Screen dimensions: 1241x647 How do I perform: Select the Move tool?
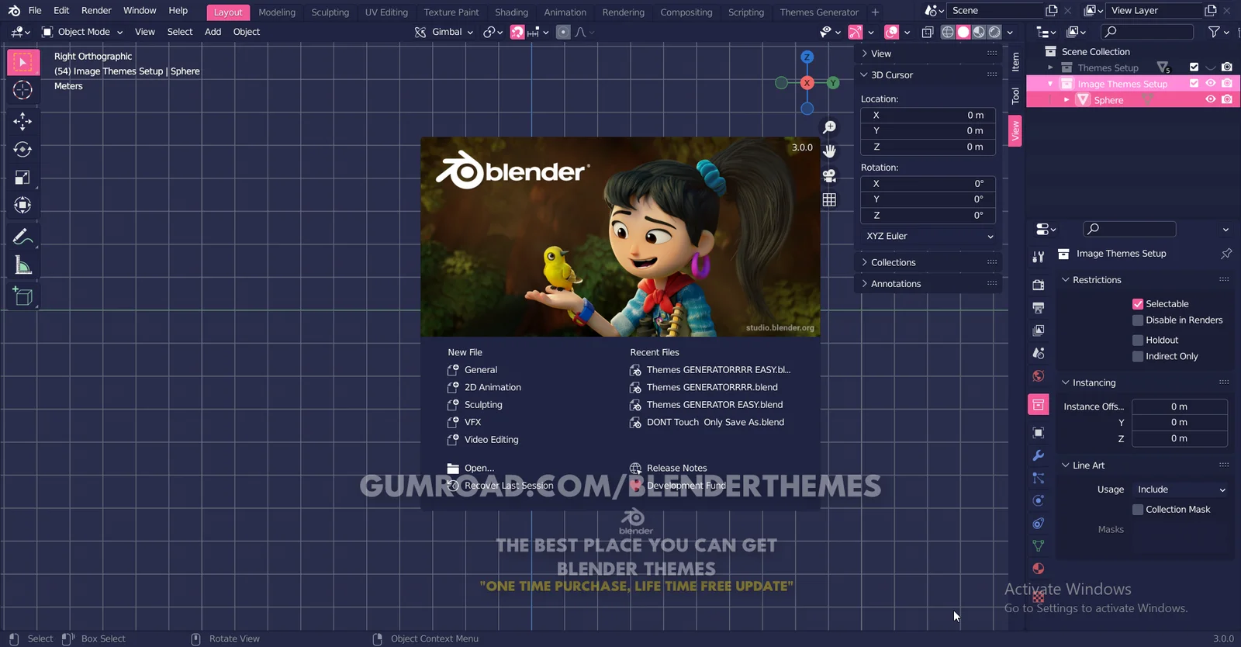pyautogui.click(x=22, y=121)
